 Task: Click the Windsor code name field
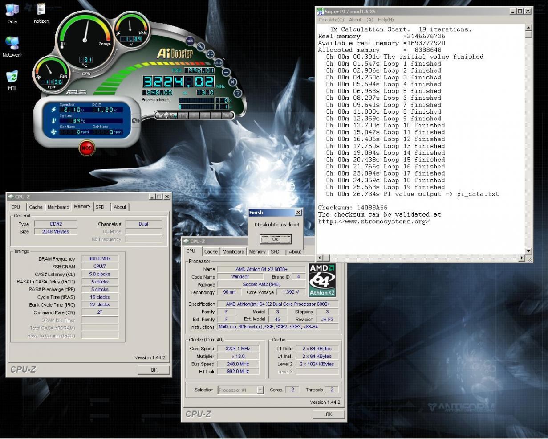240,277
